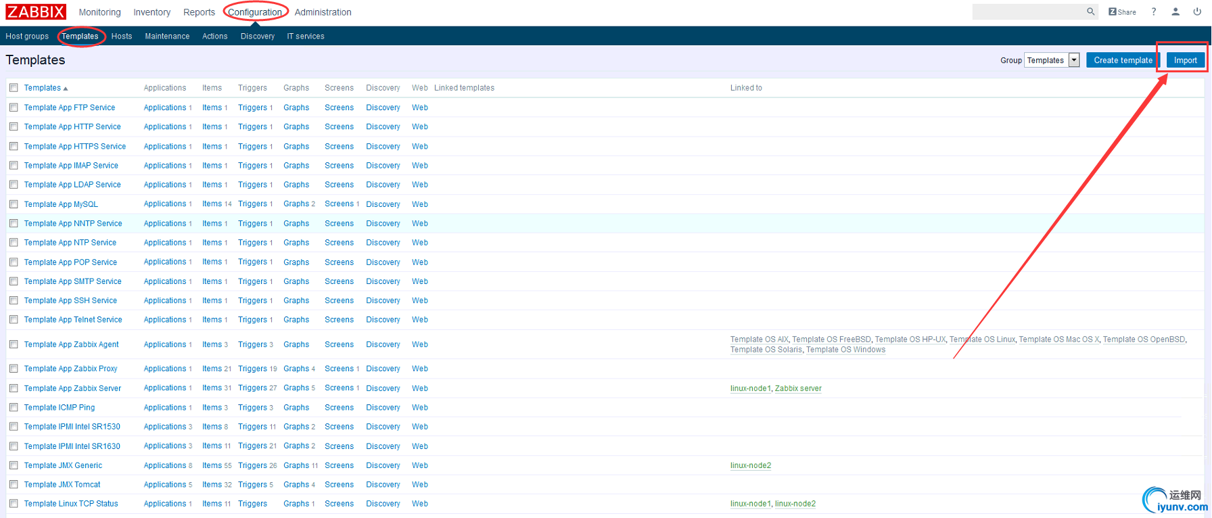Check the Template JMX Tomcat checkbox

(14, 484)
